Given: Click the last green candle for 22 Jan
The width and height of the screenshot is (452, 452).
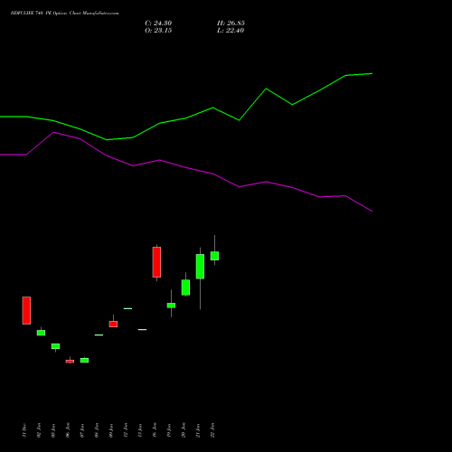Looking at the screenshot, I should (214, 256).
